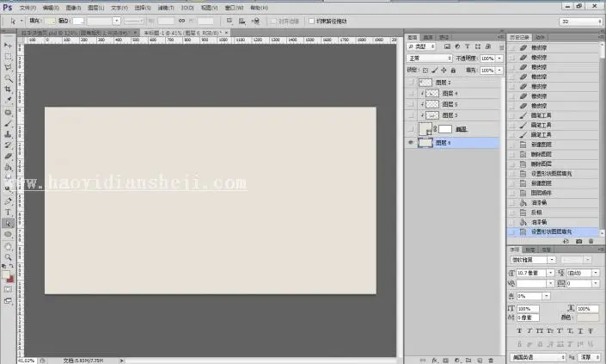Select the Quick Selection tool
The image size is (606, 364).
[8, 78]
